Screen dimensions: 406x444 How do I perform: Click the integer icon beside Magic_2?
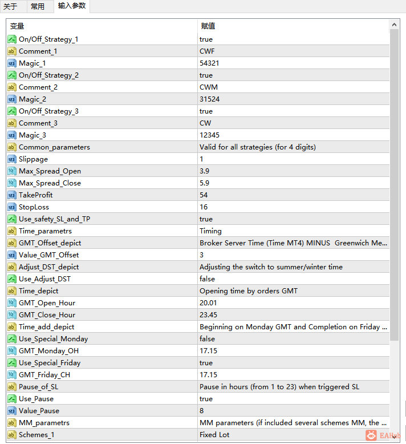(12, 99)
